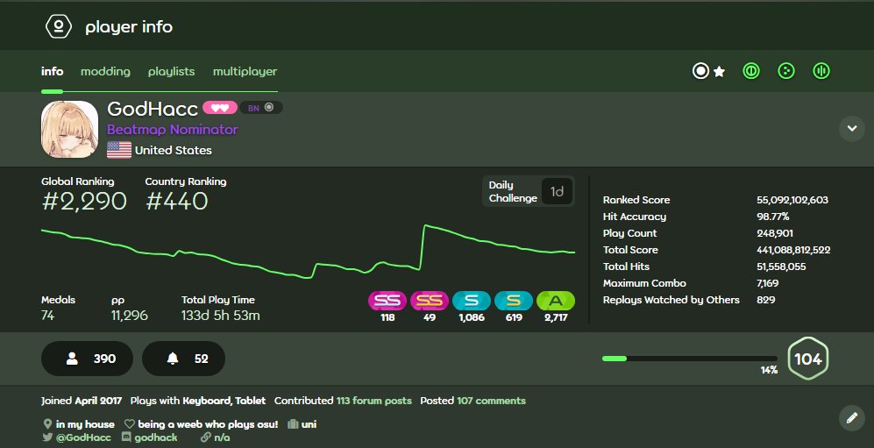Screen dimensions: 874x448
Task: Open the 390 followers button
Action: click(x=87, y=359)
